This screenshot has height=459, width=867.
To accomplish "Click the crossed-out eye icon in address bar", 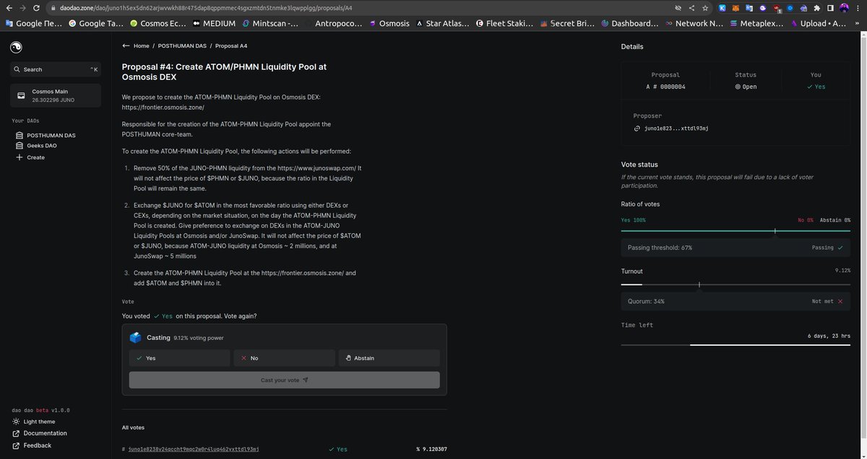I will [x=678, y=8].
